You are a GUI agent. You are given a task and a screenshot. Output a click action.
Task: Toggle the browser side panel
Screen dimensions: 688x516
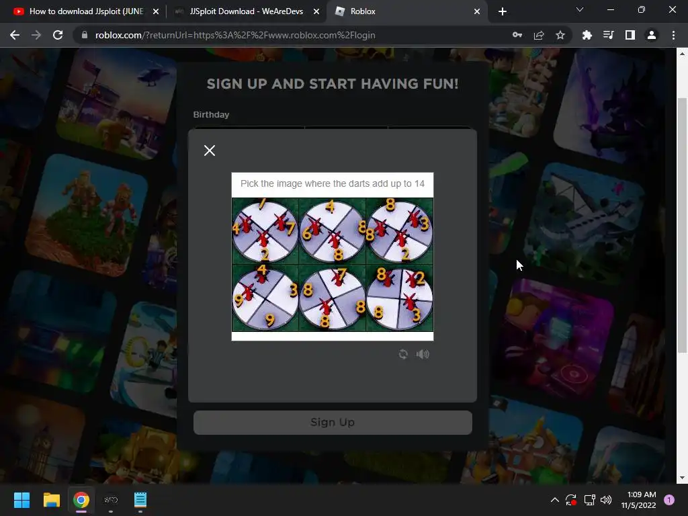click(x=630, y=35)
